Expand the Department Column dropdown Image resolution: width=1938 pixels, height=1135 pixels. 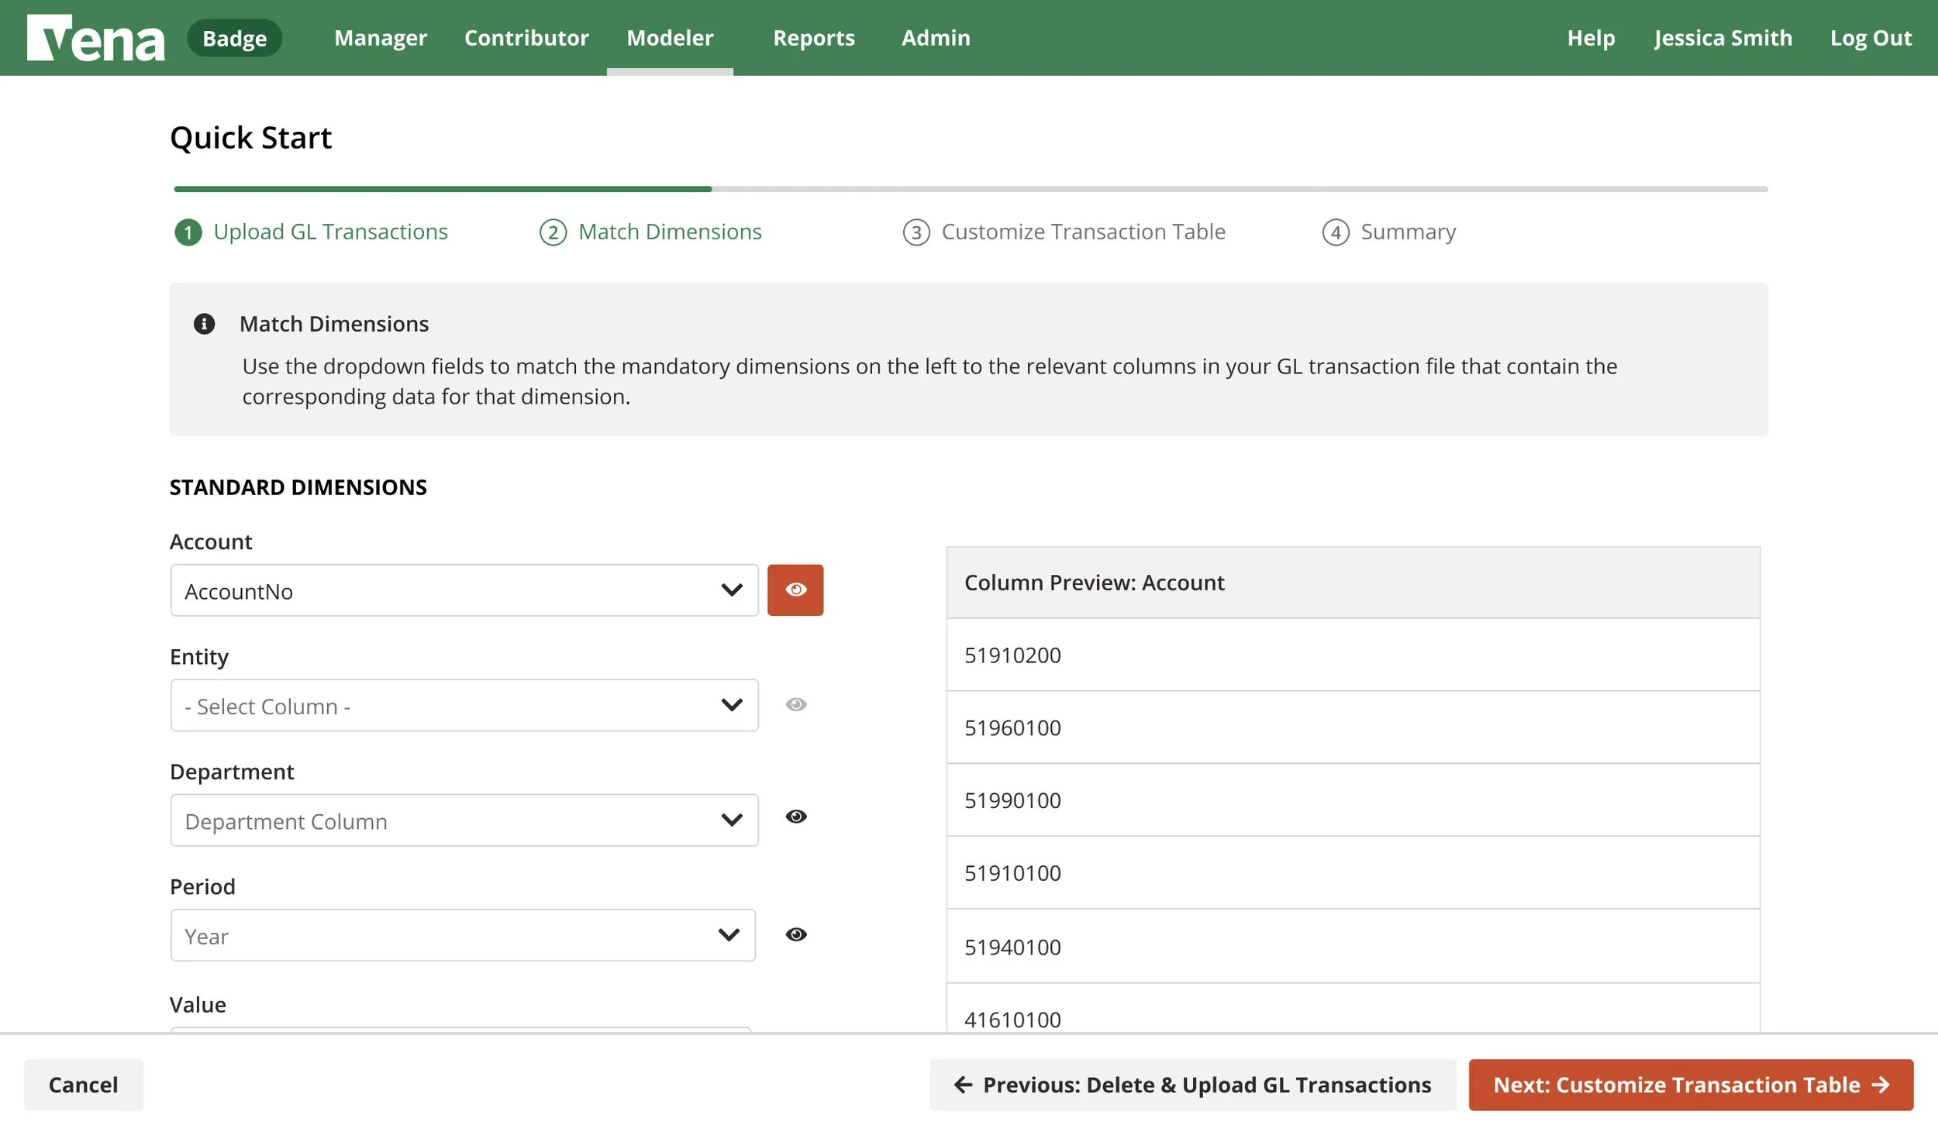point(464,820)
